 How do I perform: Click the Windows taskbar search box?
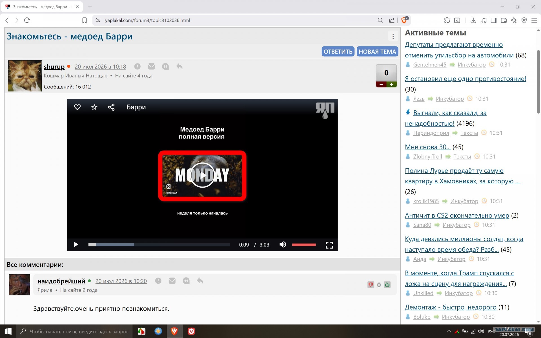click(x=74, y=331)
